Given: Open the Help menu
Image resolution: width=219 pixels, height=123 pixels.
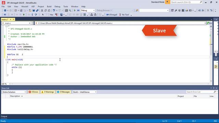Looking at the screenshot, I should [83, 6].
